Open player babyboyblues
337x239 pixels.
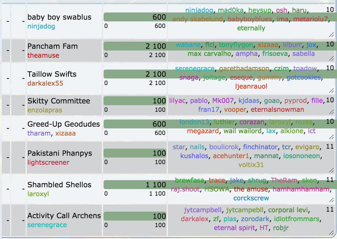(x=250, y=19)
